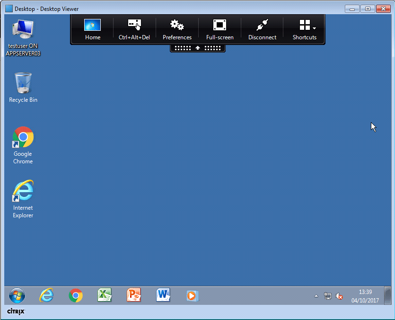Select the Google Chrome desktop shortcut

click(x=23, y=145)
